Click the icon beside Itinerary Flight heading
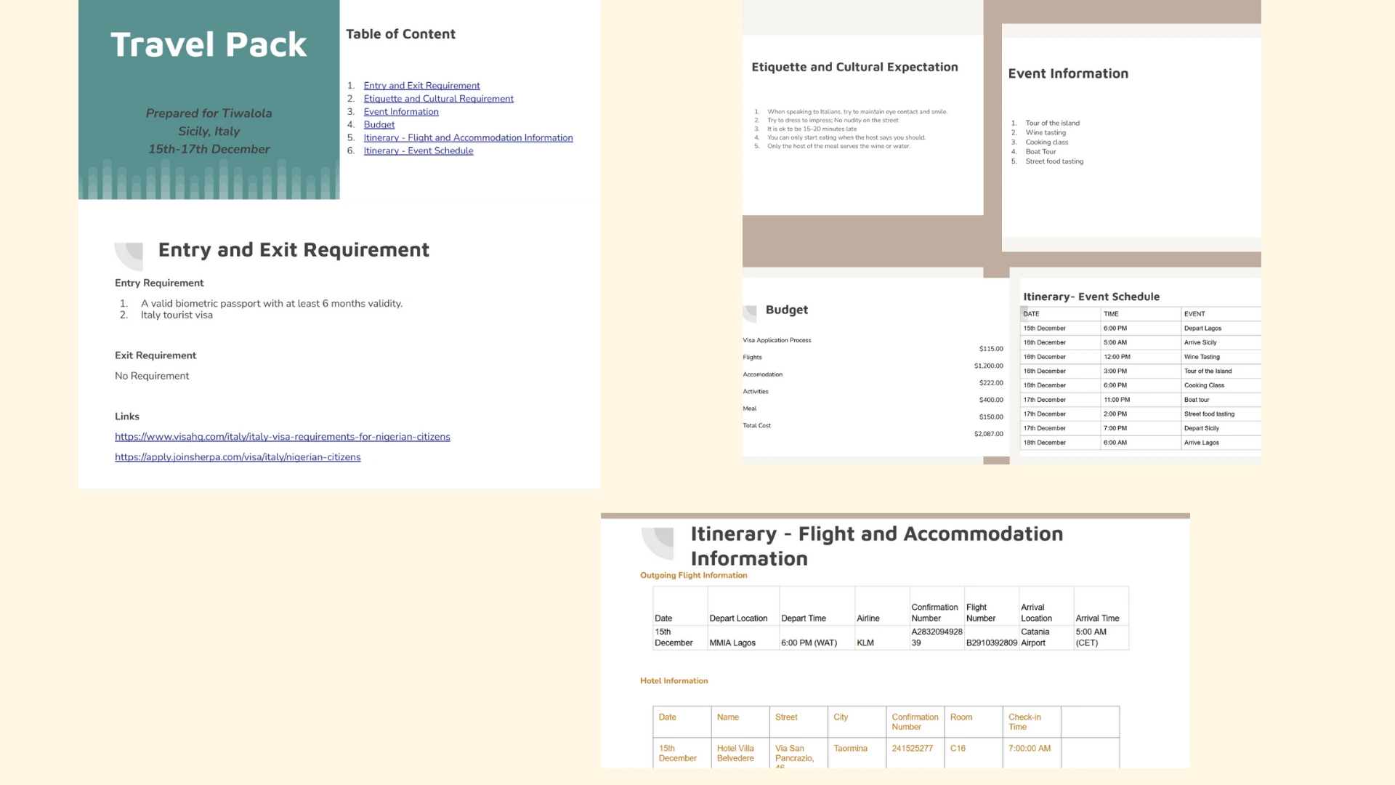 (658, 542)
